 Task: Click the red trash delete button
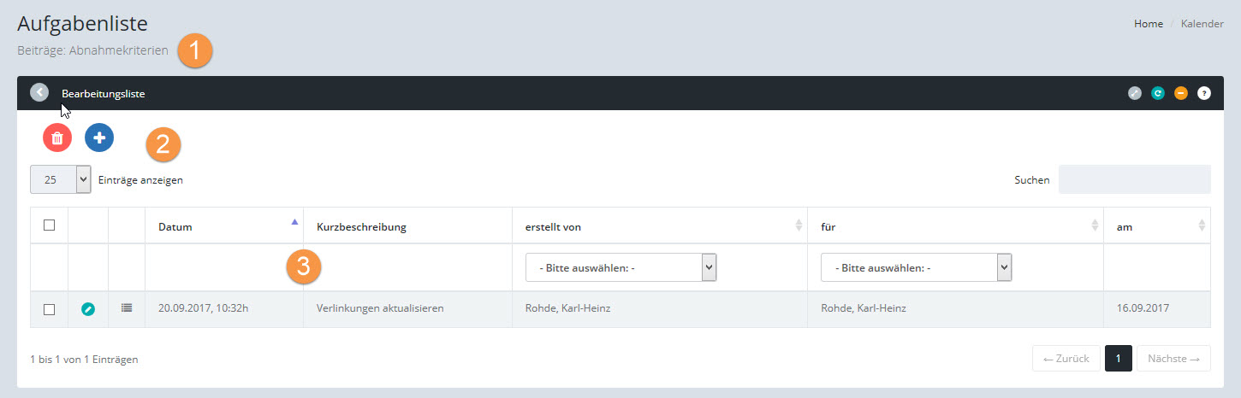(57, 138)
